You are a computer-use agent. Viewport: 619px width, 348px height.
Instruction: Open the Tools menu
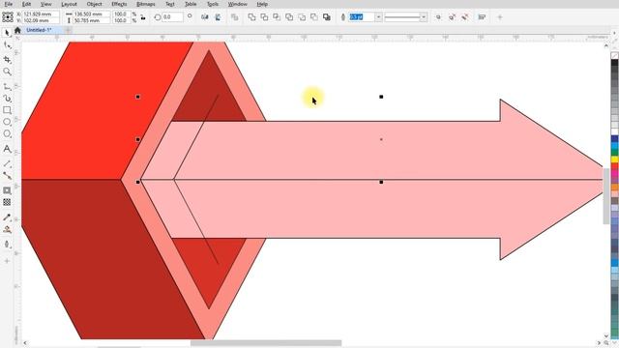213,4
